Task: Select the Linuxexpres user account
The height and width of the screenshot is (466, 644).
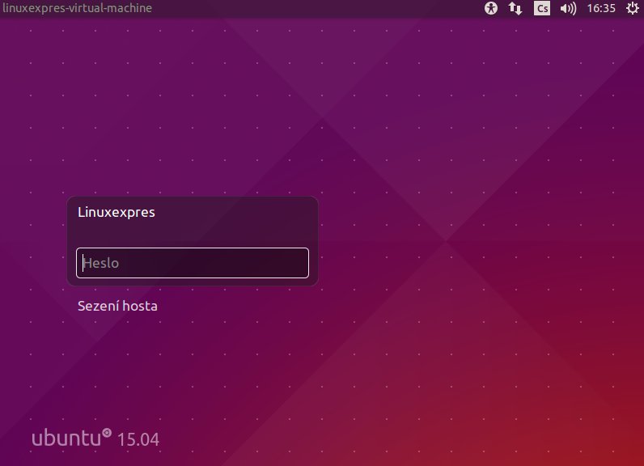Action: [x=117, y=212]
